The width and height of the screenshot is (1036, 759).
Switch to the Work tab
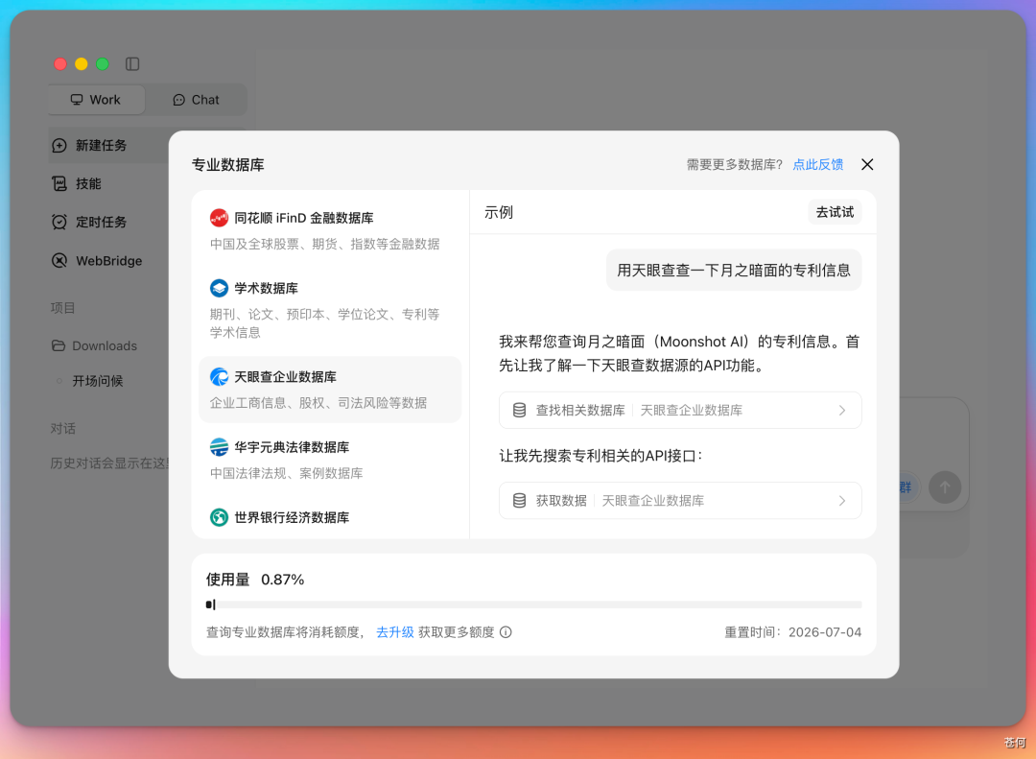click(97, 100)
